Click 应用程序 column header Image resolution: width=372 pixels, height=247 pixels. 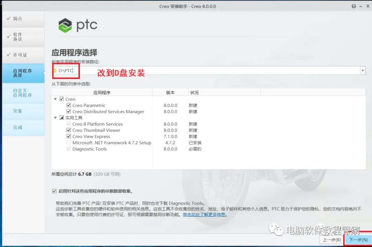[x=102, y=92]
